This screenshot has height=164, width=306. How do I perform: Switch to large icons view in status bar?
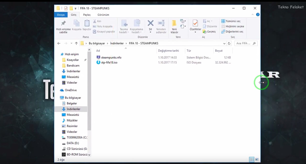point(257,160)
